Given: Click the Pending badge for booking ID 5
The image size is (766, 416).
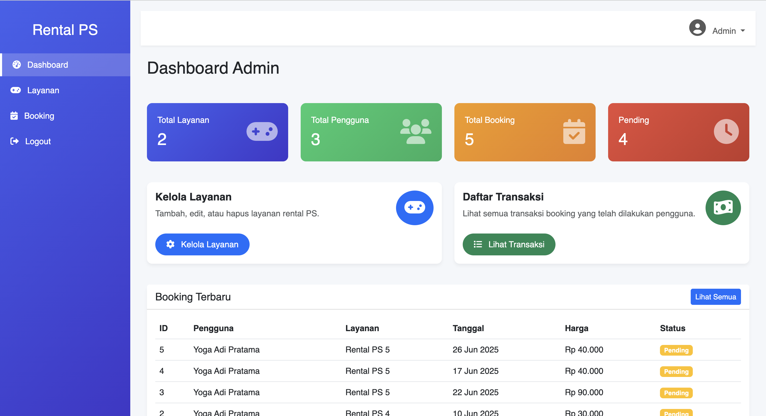Looking at the screenshot, I should click(x=676, y=350).
